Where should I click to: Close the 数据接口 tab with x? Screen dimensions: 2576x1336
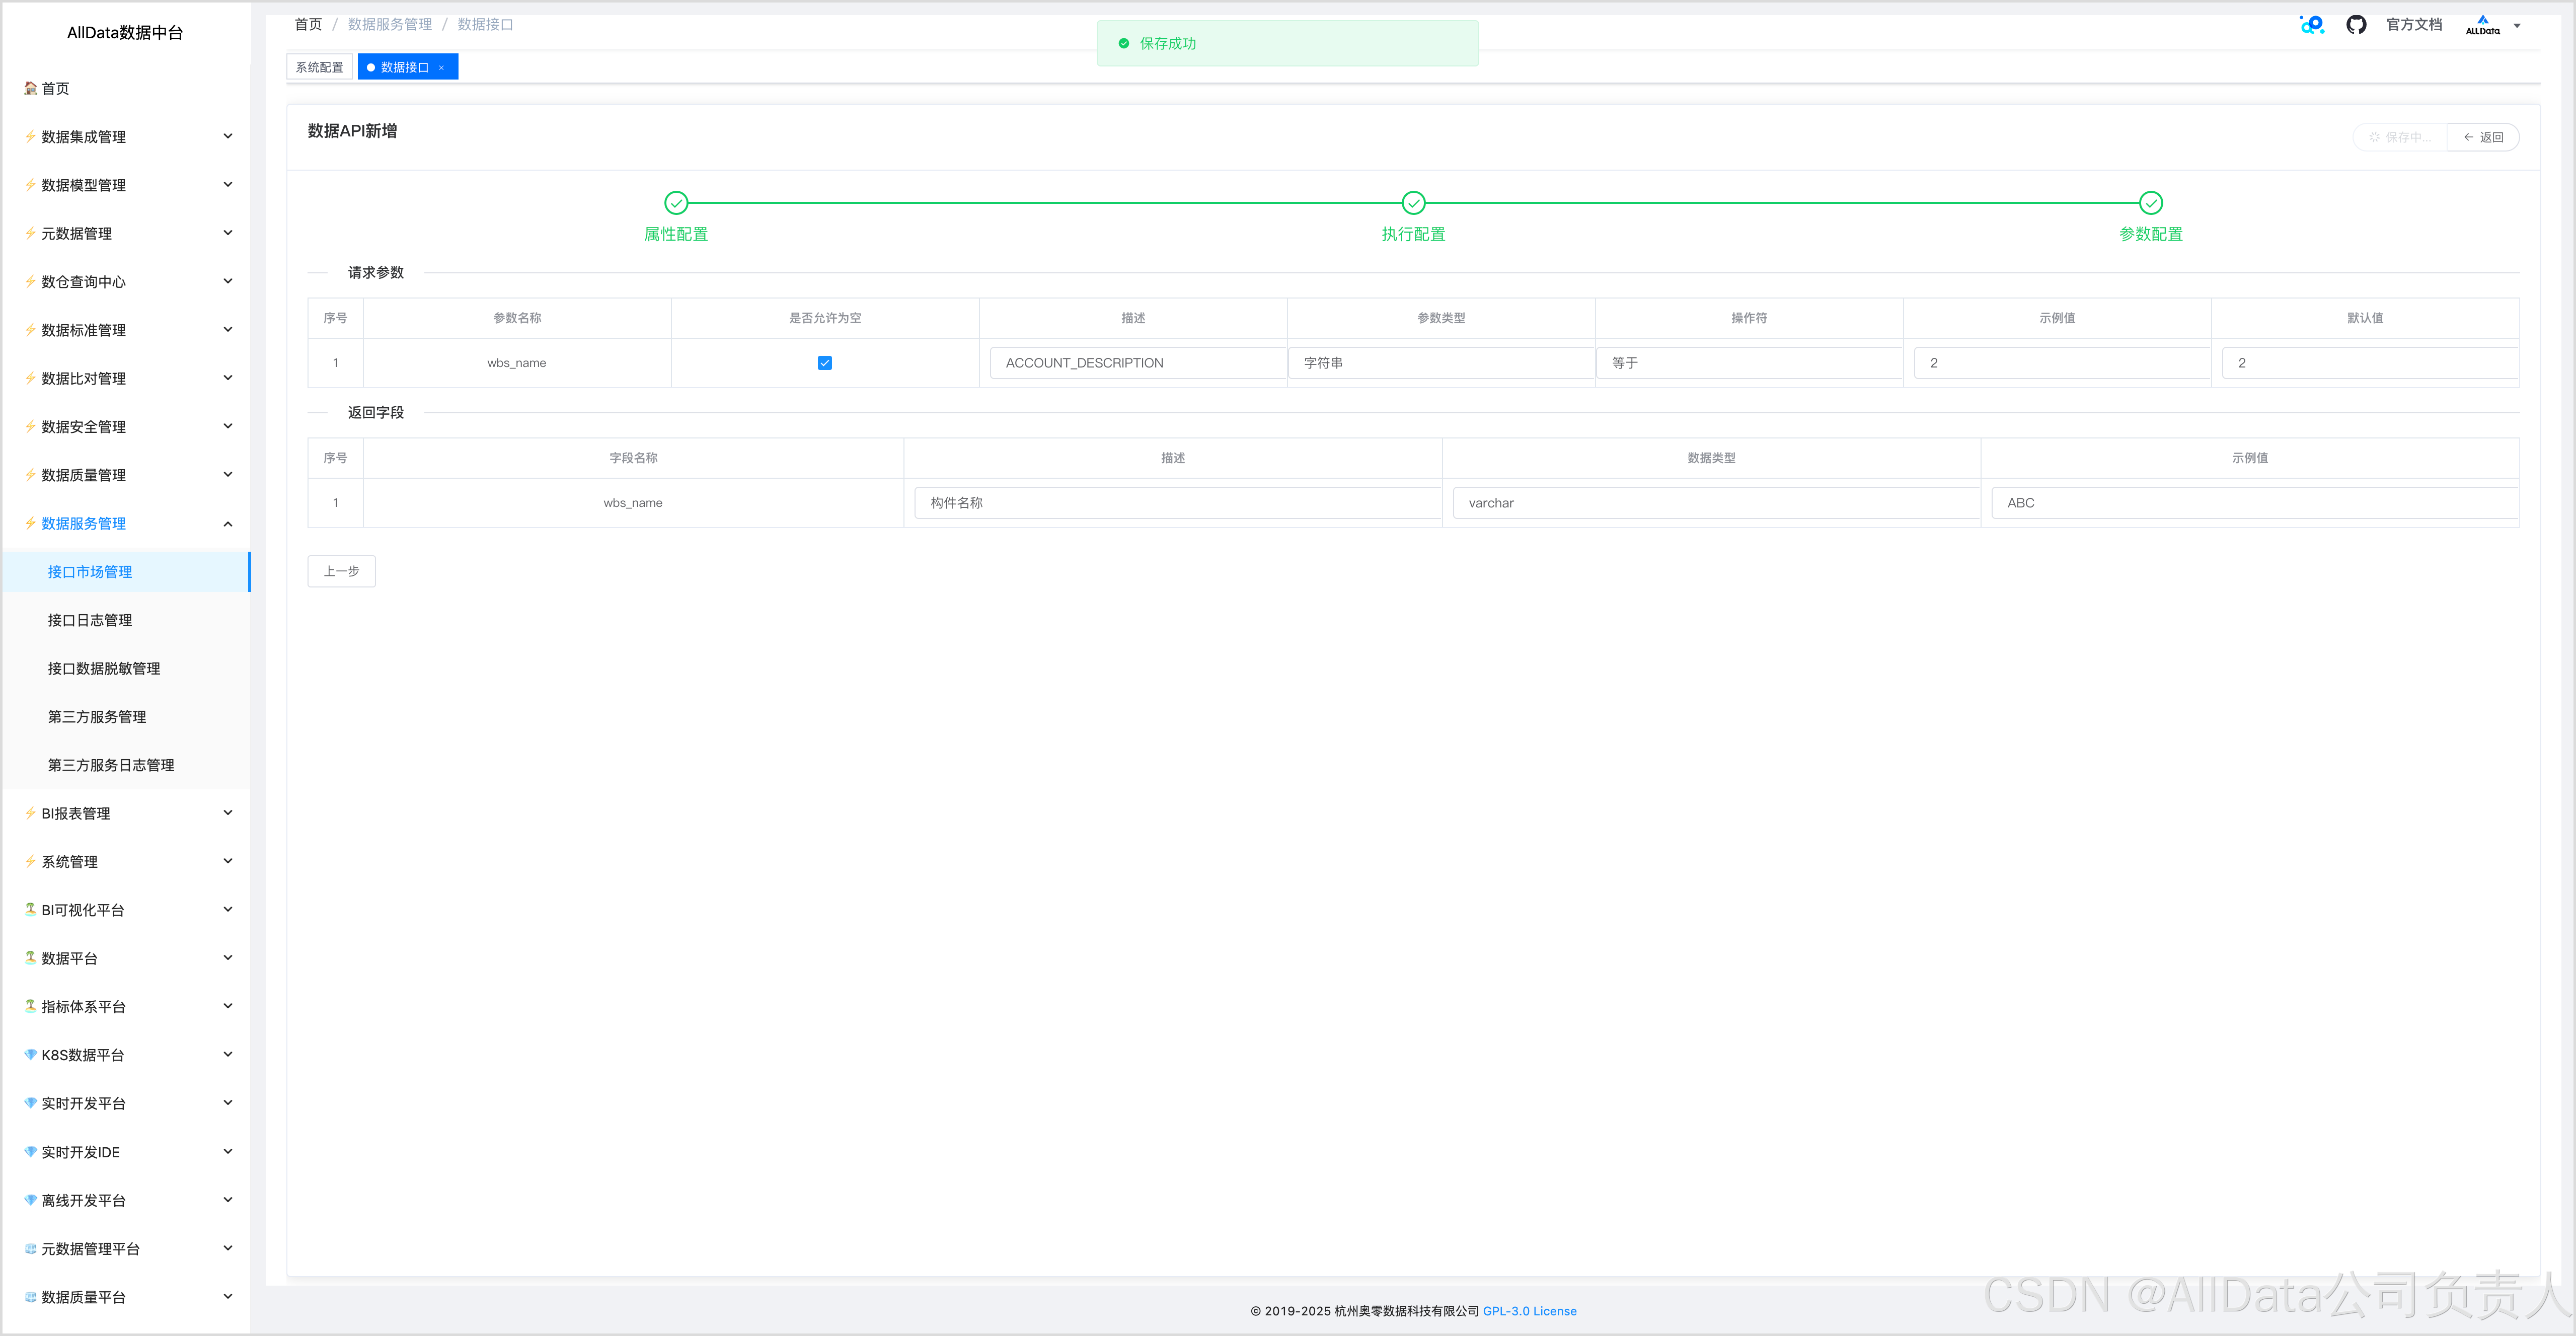[x=441, y=68]
